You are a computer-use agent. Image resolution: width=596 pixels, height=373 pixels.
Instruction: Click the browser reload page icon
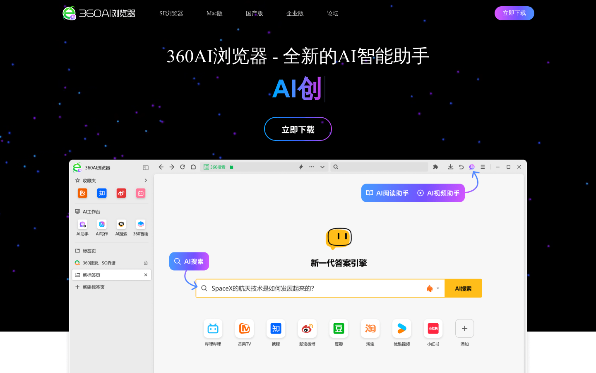pyautogui.click(x=183, y=167)
